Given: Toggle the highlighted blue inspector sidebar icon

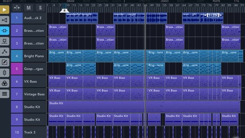Looking at the screenshot, I should tap(5, 31).
